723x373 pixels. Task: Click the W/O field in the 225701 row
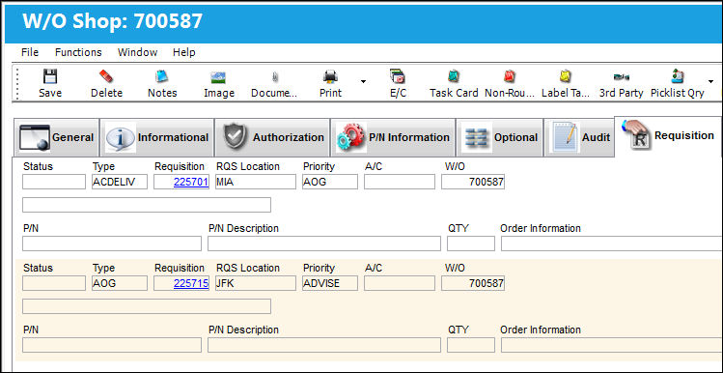tap(473, 182)
